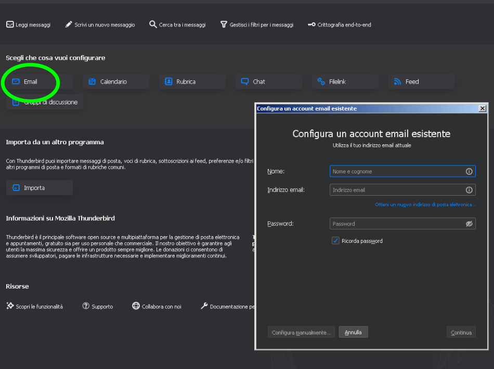Click the Importa icon
The height and width of the screenshot is (369, 494).
(x=16, y=188)
